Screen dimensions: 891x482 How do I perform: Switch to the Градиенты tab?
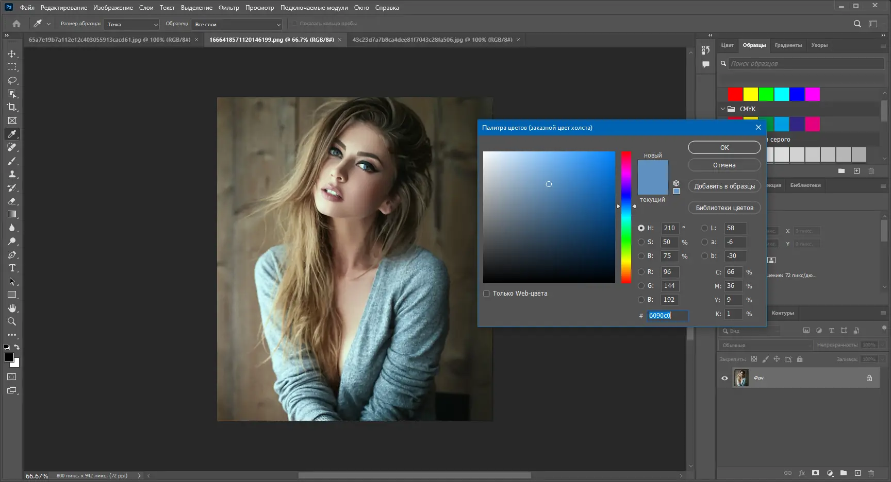(x=788, y=45)
